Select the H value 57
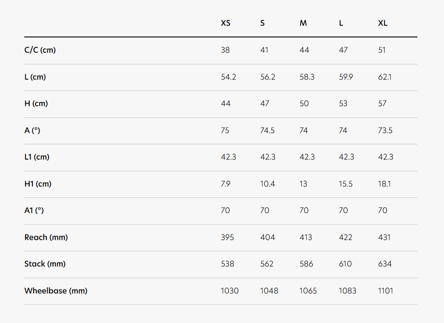This screenshot has height=323, width=444. click(x=382, y=103)
